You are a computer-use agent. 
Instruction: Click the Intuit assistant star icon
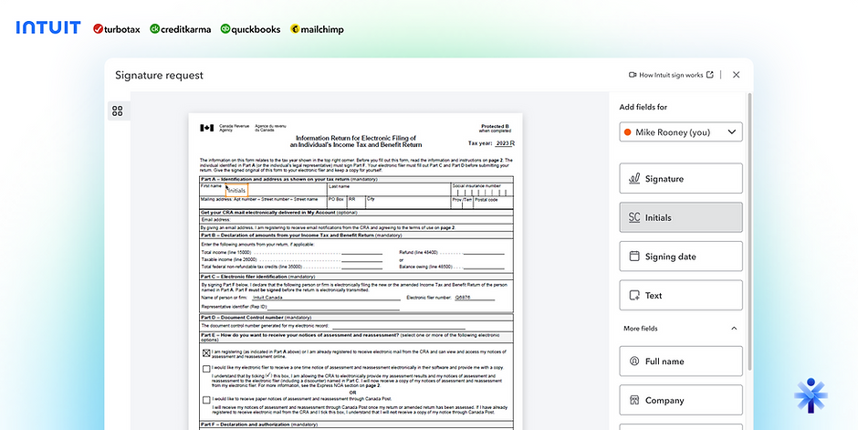coord(811,395)
